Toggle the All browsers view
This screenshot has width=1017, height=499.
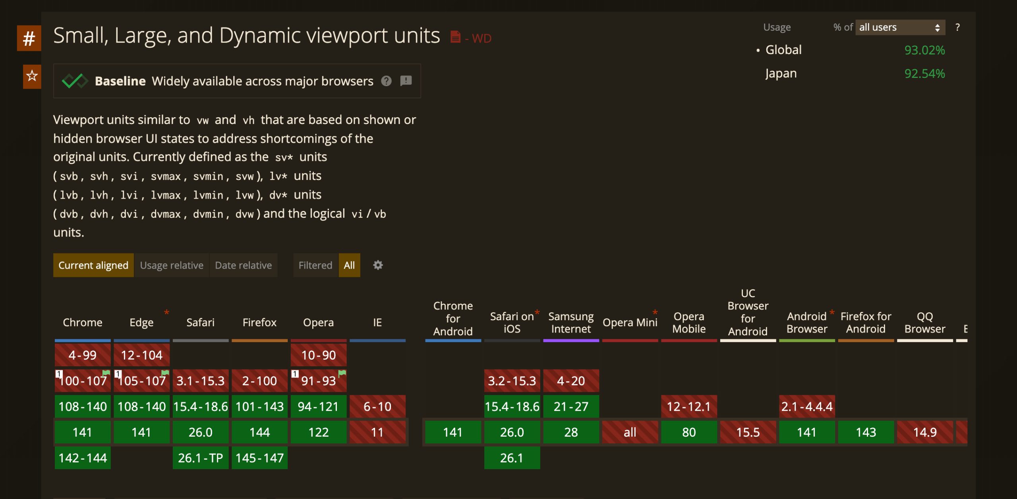point(349,265)
